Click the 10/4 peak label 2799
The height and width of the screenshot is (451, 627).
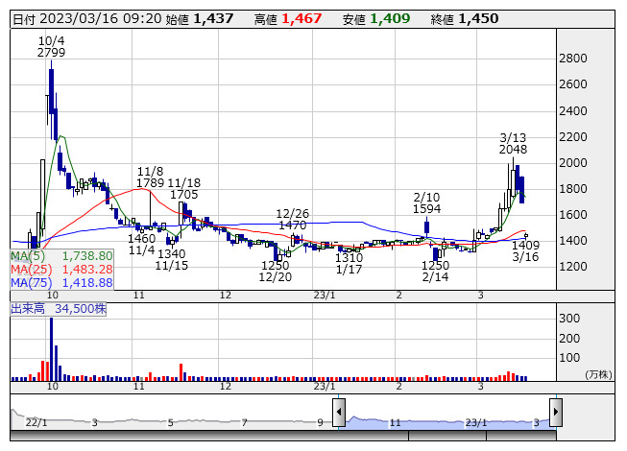[52, 53]
